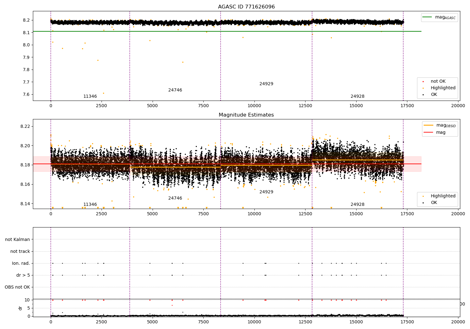
Task: Click obsid label "24929" in Magnitude Estimates plot
Action: tap(266, 192)
